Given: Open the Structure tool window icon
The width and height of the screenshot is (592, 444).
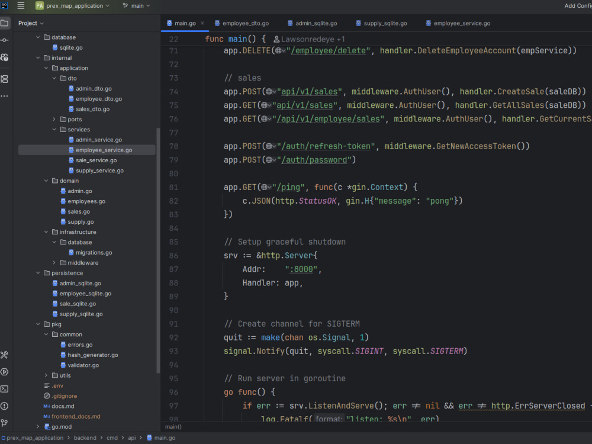Looking at the screenshot, I should tap(5, 79).
